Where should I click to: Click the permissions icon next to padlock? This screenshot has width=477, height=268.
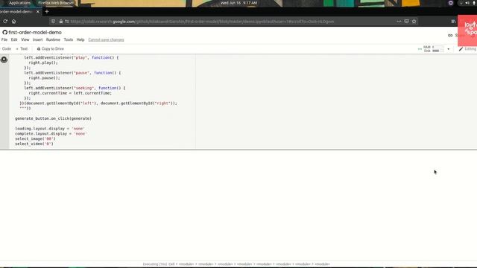(67, 22)
